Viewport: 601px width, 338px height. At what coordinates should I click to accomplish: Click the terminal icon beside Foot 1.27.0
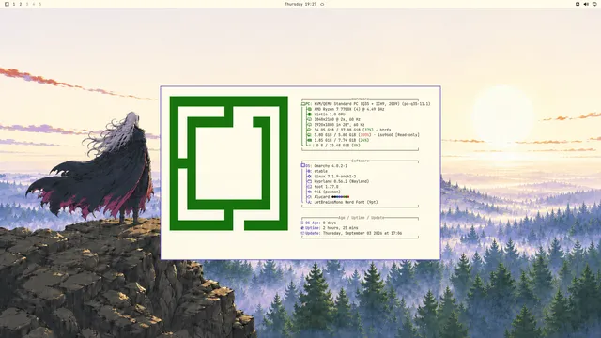[x=309, y=187]
